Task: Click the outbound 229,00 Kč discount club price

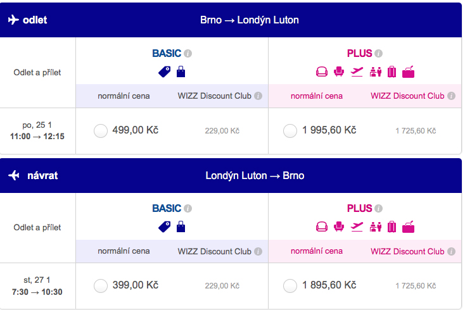Action: click(222, 131)
